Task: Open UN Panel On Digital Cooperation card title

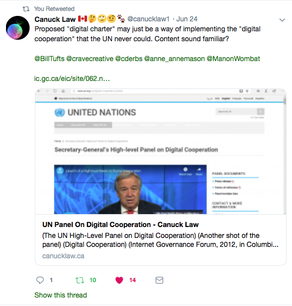Action: coord(120,225)
